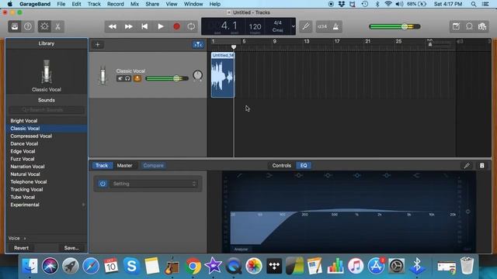Open Quick Help button

(28, 26)
